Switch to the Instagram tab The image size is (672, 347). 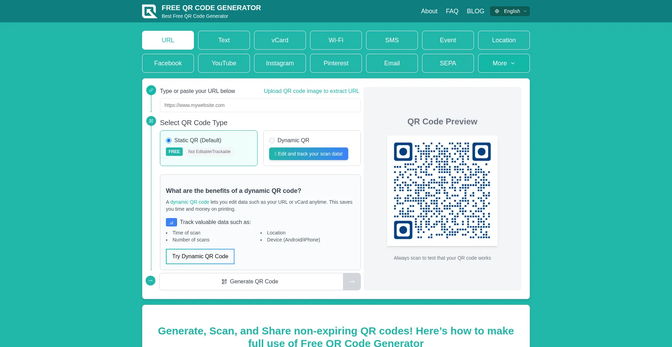[280, 63]
